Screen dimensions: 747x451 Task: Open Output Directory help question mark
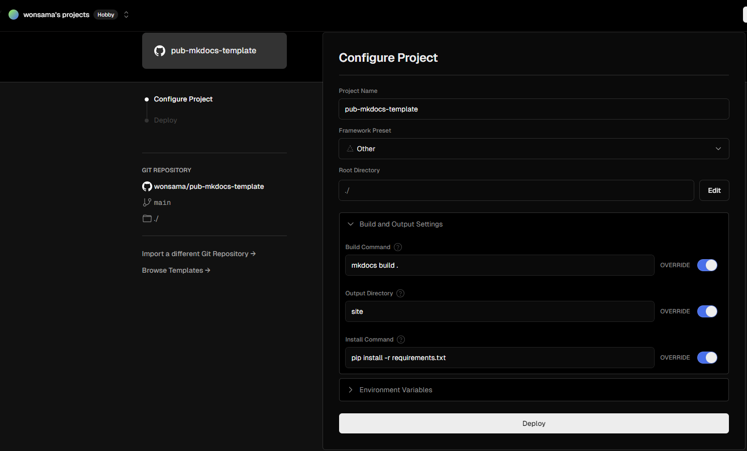(400, 293)
